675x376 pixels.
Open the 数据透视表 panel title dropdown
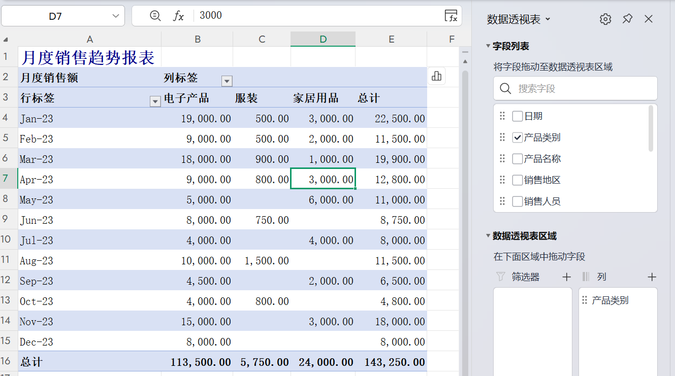click(548, 19)
